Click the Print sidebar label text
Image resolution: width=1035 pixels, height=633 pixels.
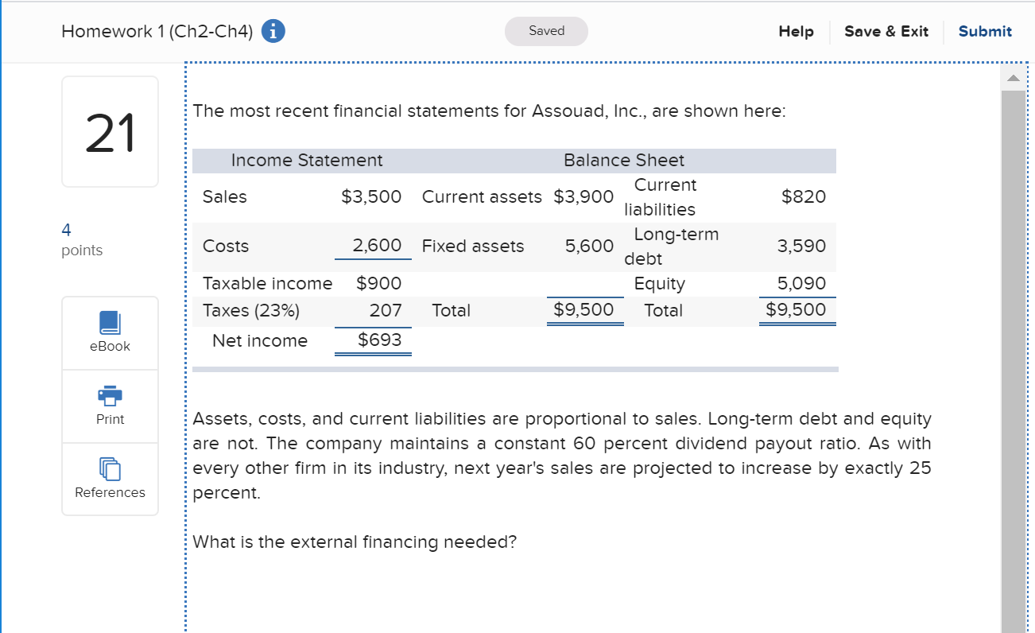click(110, 419)
